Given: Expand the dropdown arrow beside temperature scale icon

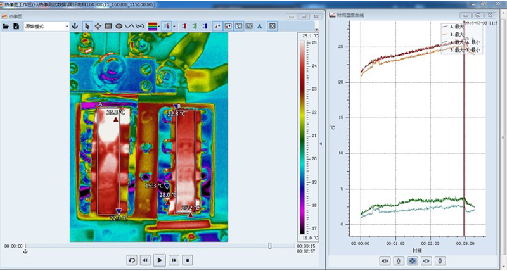Looking at the screenshot, I should pos(173,27).
